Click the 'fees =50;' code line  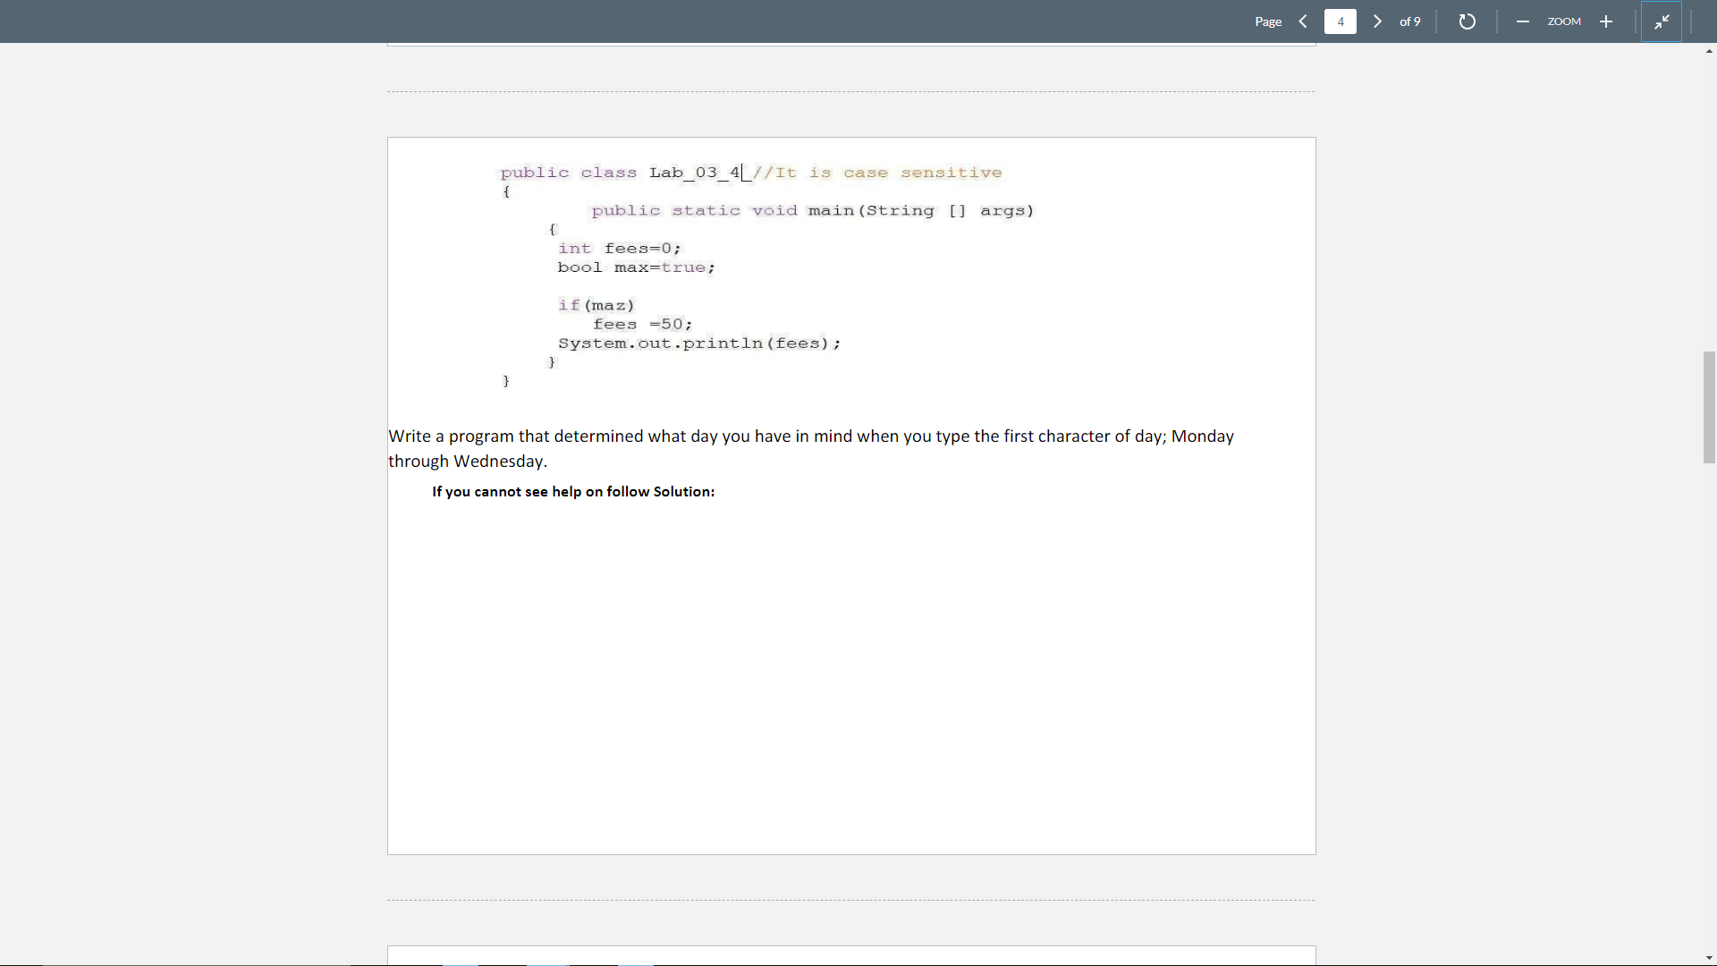coord(642,324)
